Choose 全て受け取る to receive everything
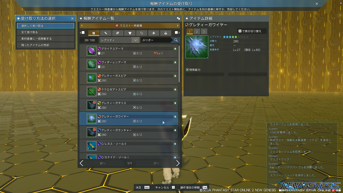343x193 pixels. (x=45, y=32)
